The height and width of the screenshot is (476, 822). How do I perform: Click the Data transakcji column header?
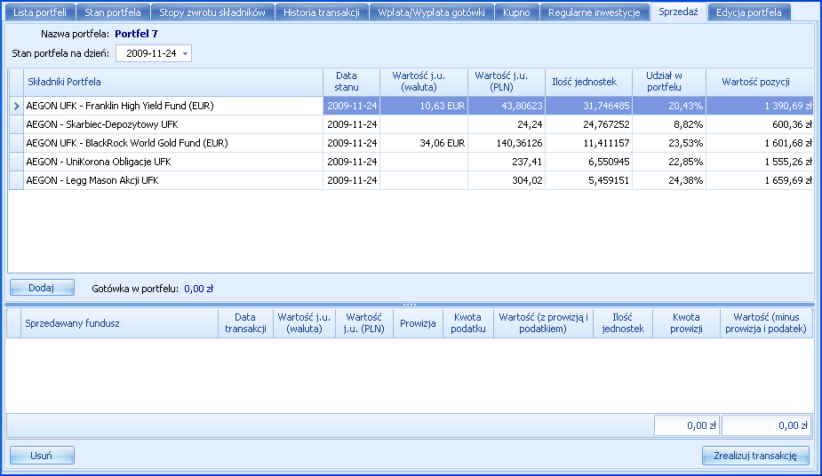245,323
